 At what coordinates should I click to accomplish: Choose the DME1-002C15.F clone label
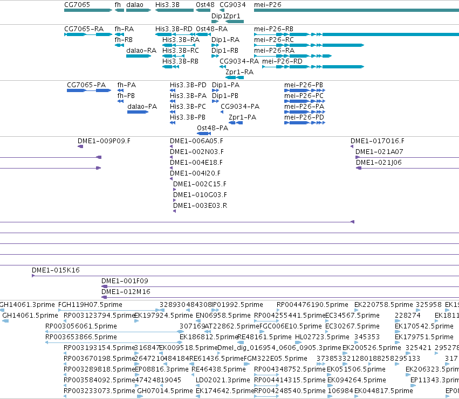click(200, 185)
